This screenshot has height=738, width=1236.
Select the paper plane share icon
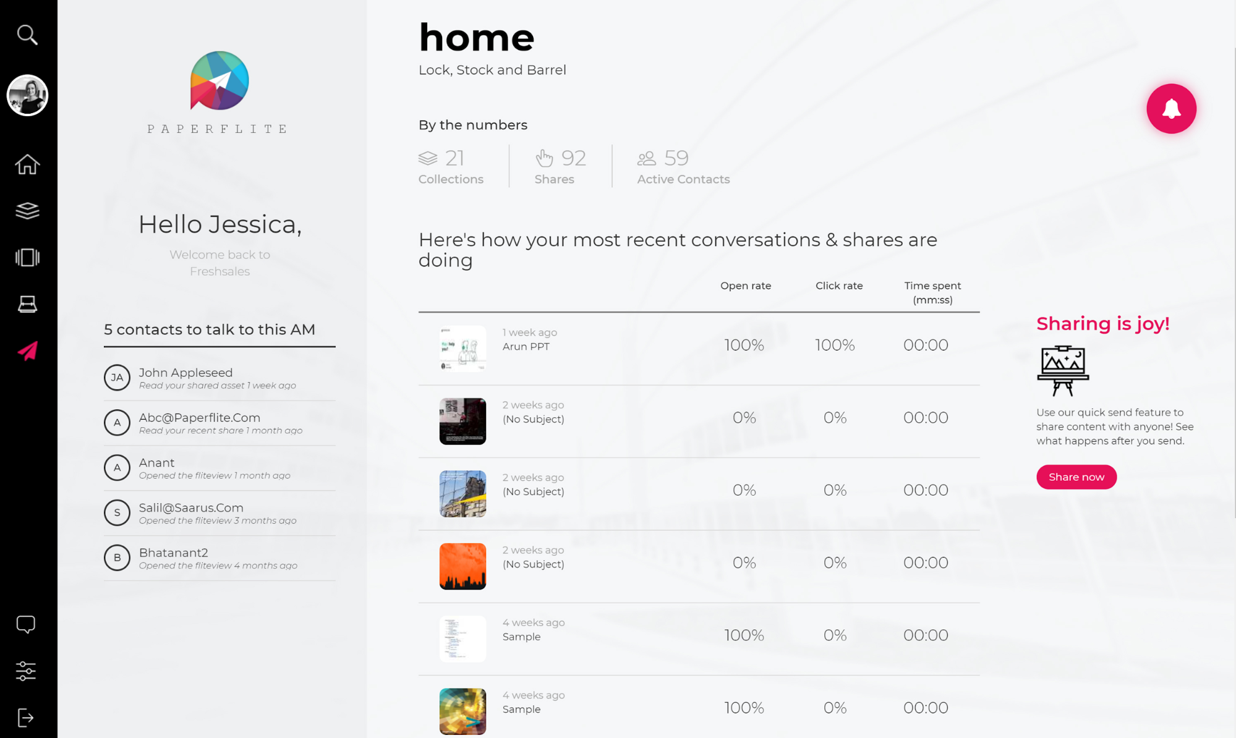point(27,350)
